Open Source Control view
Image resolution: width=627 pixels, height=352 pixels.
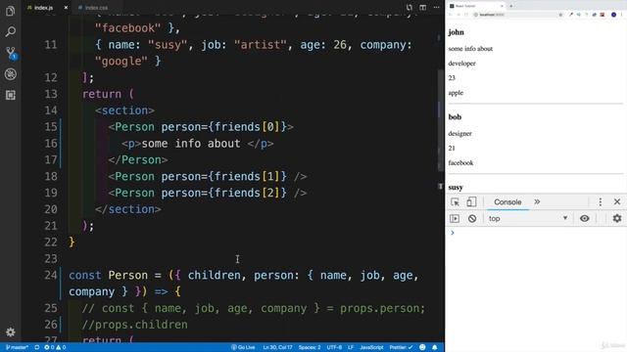point(11,52)
